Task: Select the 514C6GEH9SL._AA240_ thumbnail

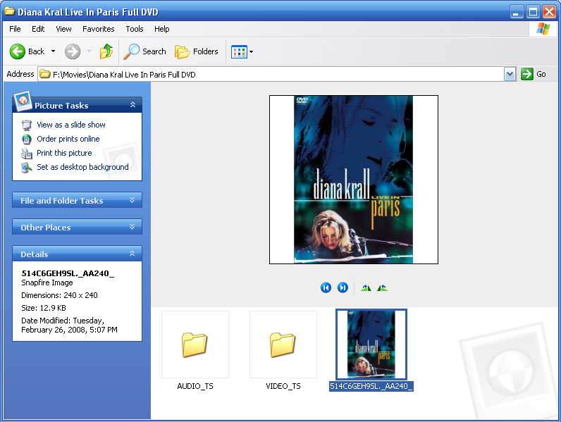Action: [371, 345]
